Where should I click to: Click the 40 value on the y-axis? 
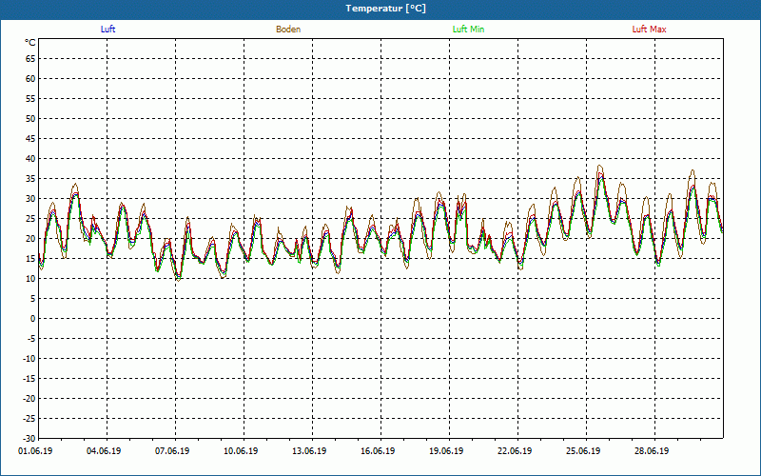tap(30, 159)
